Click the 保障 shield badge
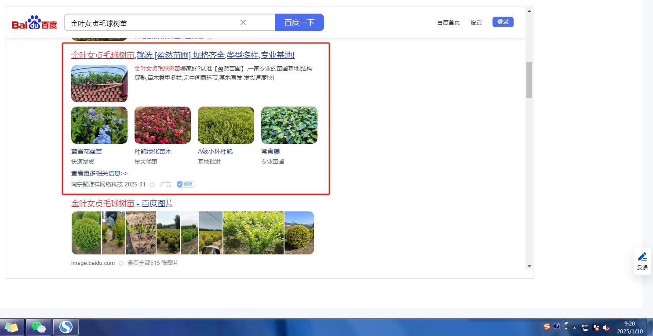This screenshot has width=653, height=336. (186, 184)
